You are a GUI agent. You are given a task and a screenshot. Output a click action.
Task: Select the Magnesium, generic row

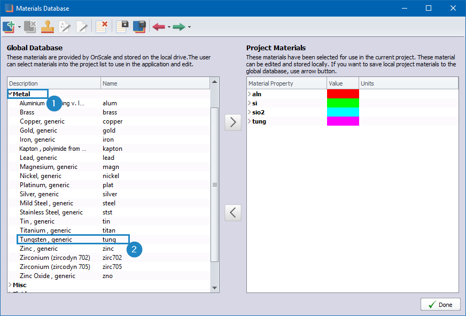tap(109, 167)
